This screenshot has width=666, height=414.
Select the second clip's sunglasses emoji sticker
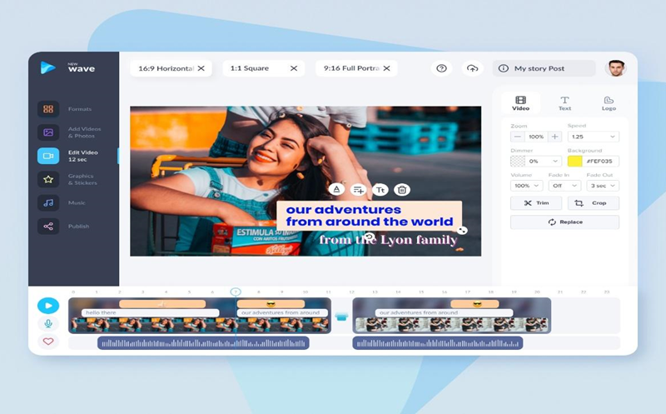475,304
